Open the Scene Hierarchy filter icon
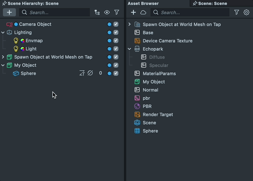The image size is (253, 181). 117,13
